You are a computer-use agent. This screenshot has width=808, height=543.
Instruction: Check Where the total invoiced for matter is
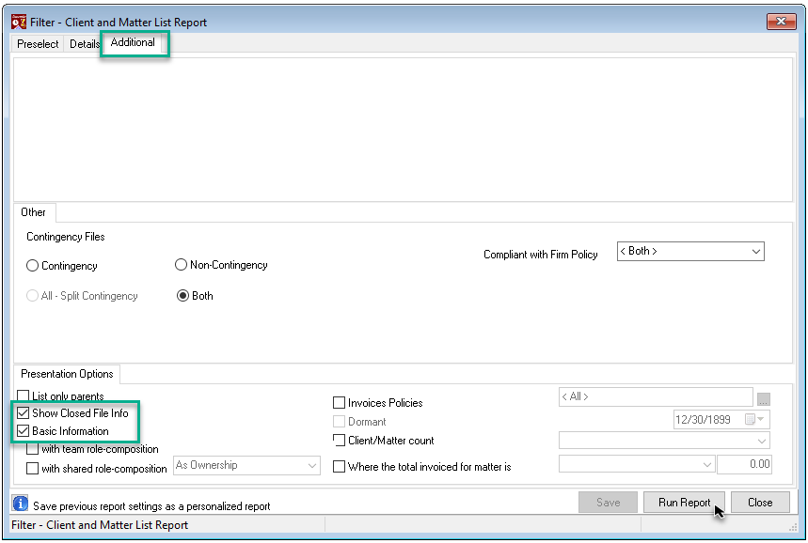pyautogui.click(x=339, y=467)
